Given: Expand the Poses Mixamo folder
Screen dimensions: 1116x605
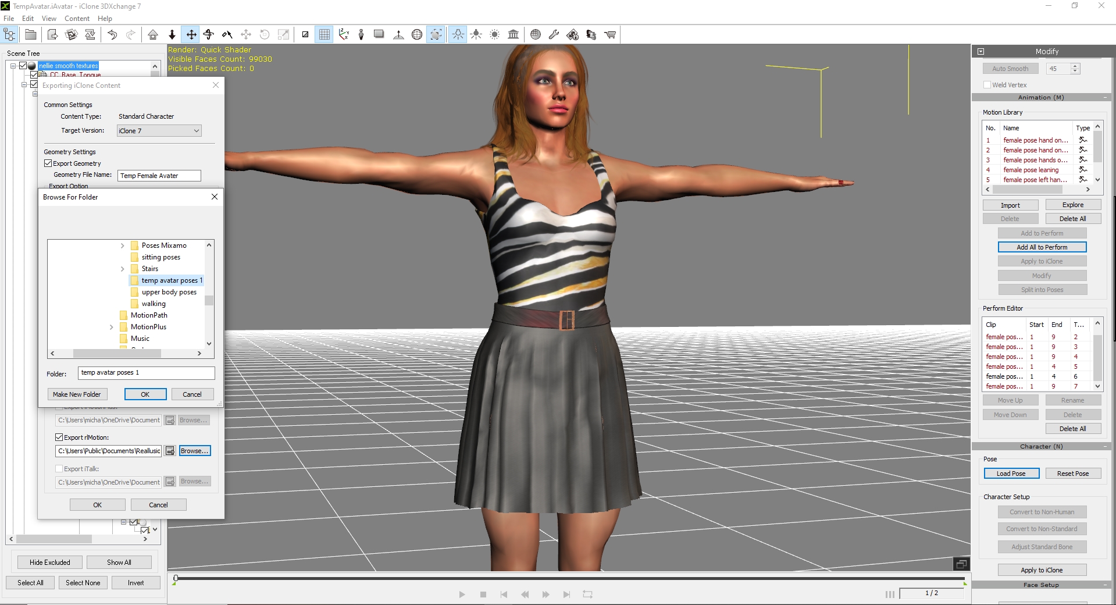Looking at the screenshot, I should coord(122,245).
